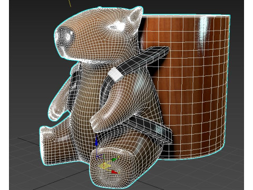253x190 pixels.
Task: Select the yellow plane handle of the gizmo
Action: coord(105,166)
